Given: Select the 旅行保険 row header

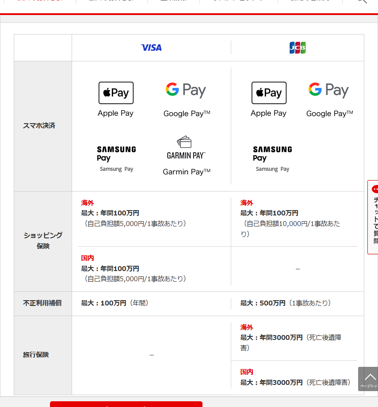Looking at the screenshot, I should coord(43,355).
